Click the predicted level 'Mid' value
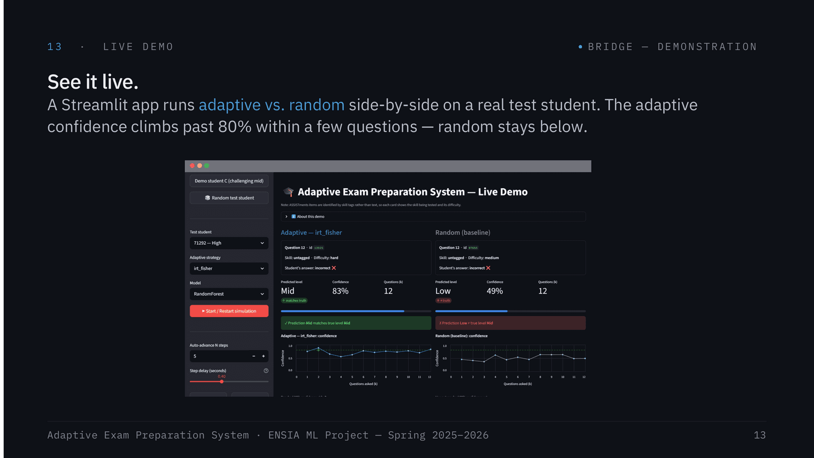 pos(287,291)
